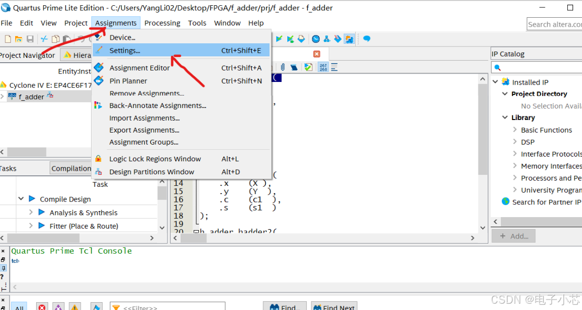The image size is (582, 310).
Task: Click the IP Catalog search magnifier icon
Action: click(498, 67)
